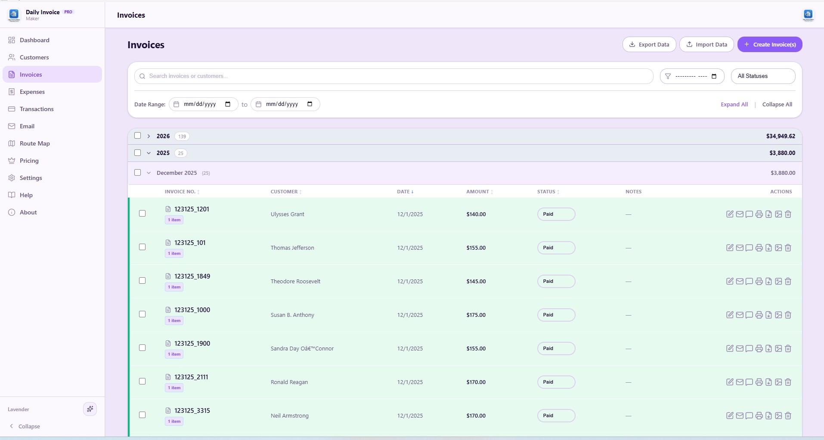
Task: Click the Expand All link
Action: click(x=734, y=104)
